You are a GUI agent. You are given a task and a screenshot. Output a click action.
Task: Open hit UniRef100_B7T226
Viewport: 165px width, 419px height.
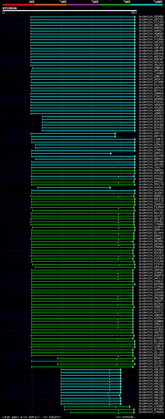(151, 210)
